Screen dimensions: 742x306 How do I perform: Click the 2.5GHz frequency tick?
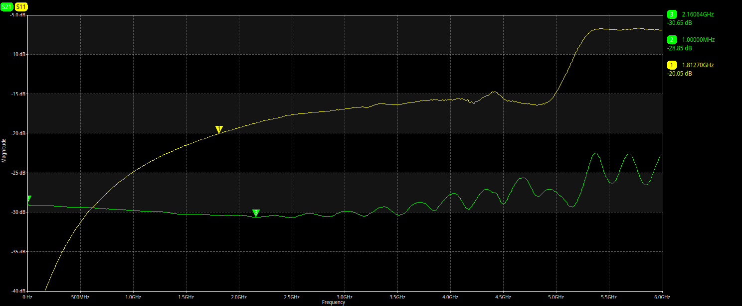click(x=292, y=297)
